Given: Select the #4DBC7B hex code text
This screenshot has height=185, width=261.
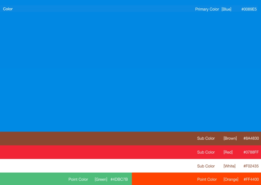Looking at the screenshot, I should (x=119, y=179).
